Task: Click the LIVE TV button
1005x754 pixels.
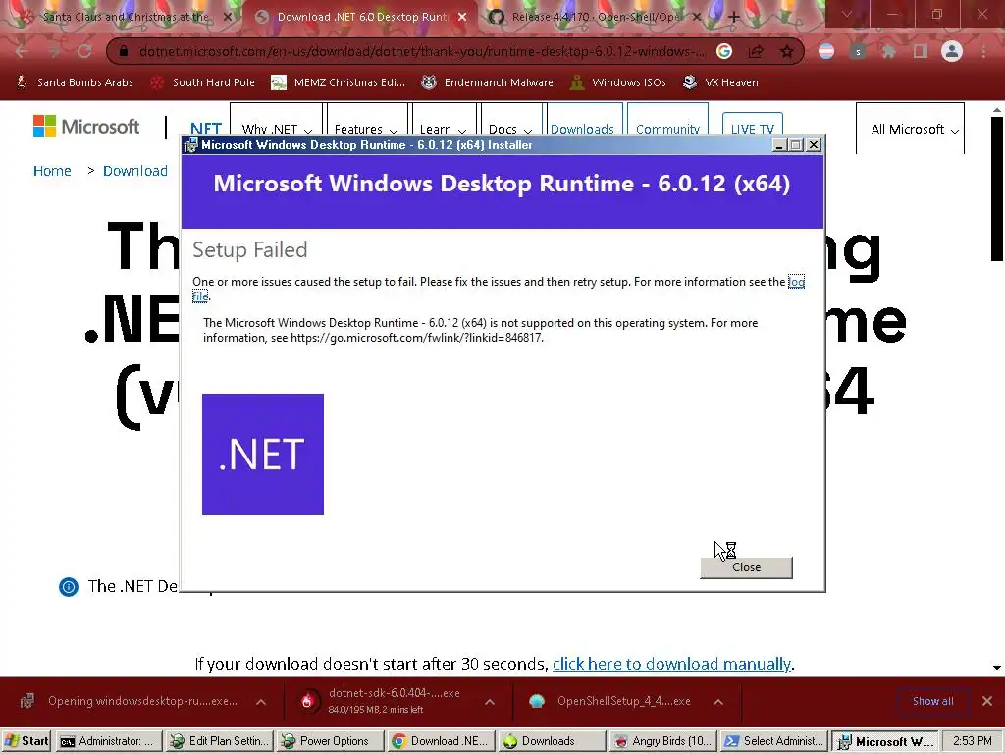Action: [x=753, y=127]
